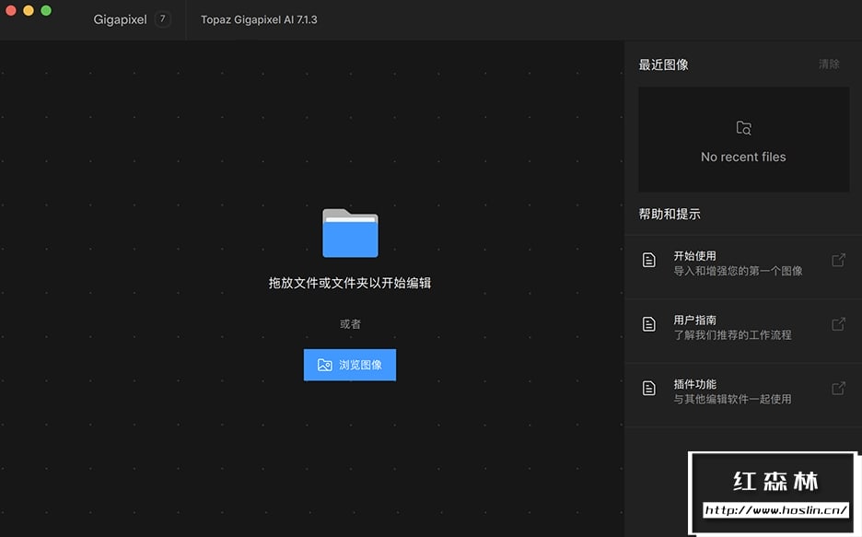Open the 用户指南 user guide entry
Screen dimensions: 862x537
pyautogui.click(x=743, y=331)
